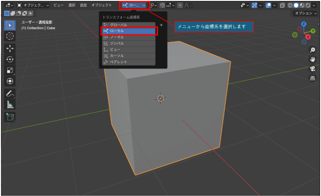321x196 pixels.
Task: Toggle X-ray view button
Action: click(282, 5)
